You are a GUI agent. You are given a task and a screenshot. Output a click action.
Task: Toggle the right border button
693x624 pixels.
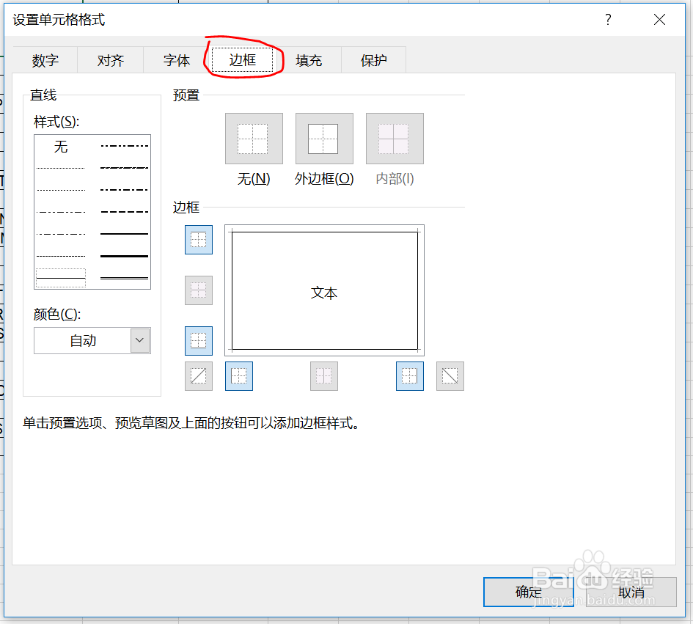point(410,376)
